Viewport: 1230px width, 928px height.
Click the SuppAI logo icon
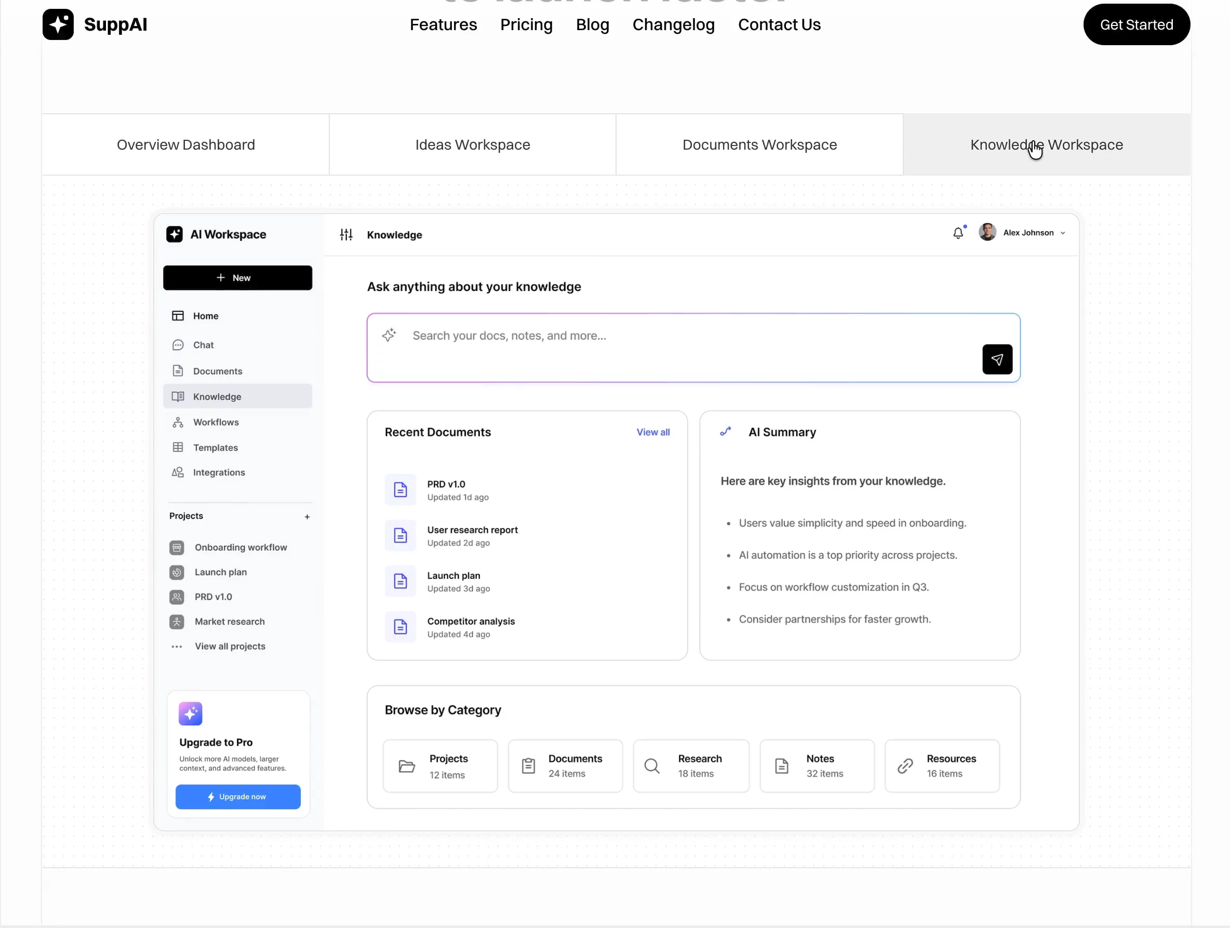[58, 24]
